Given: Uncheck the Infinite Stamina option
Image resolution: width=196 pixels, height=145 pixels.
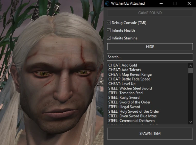Looking at the screenshot, I should (109, 38).
